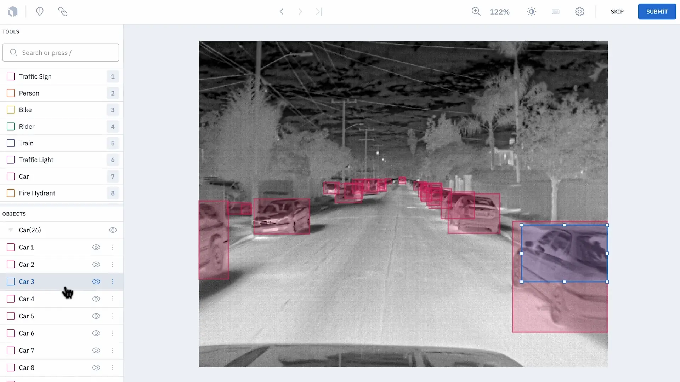680x382 pixels.
Task: Toggle visibility of Car 3 layer
Action: tap(96, 281)
